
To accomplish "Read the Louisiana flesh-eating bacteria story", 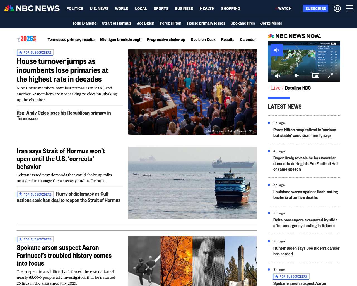I will (x=306, y=195).
